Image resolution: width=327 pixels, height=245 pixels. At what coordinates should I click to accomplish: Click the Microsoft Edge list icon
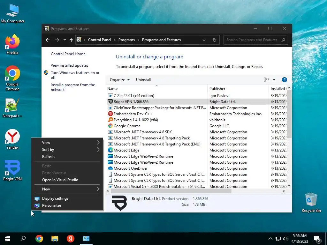pos(110,150)
